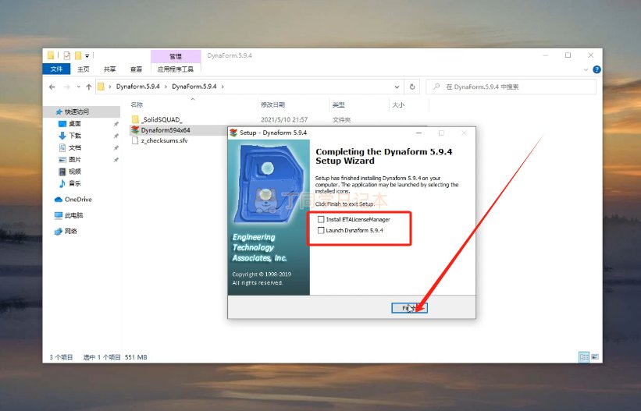This screenshot has width=641, height=411.
Task: Sort files by the 大小 column
Action: (398, 105)
